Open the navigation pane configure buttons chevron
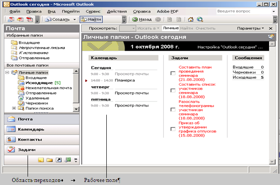The width and height of the screenshot is (280, 185). [x=76, y=160]
